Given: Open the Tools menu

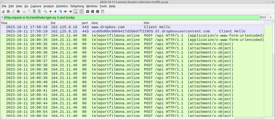Looking at the screenshot, I should tap(103, 6).
